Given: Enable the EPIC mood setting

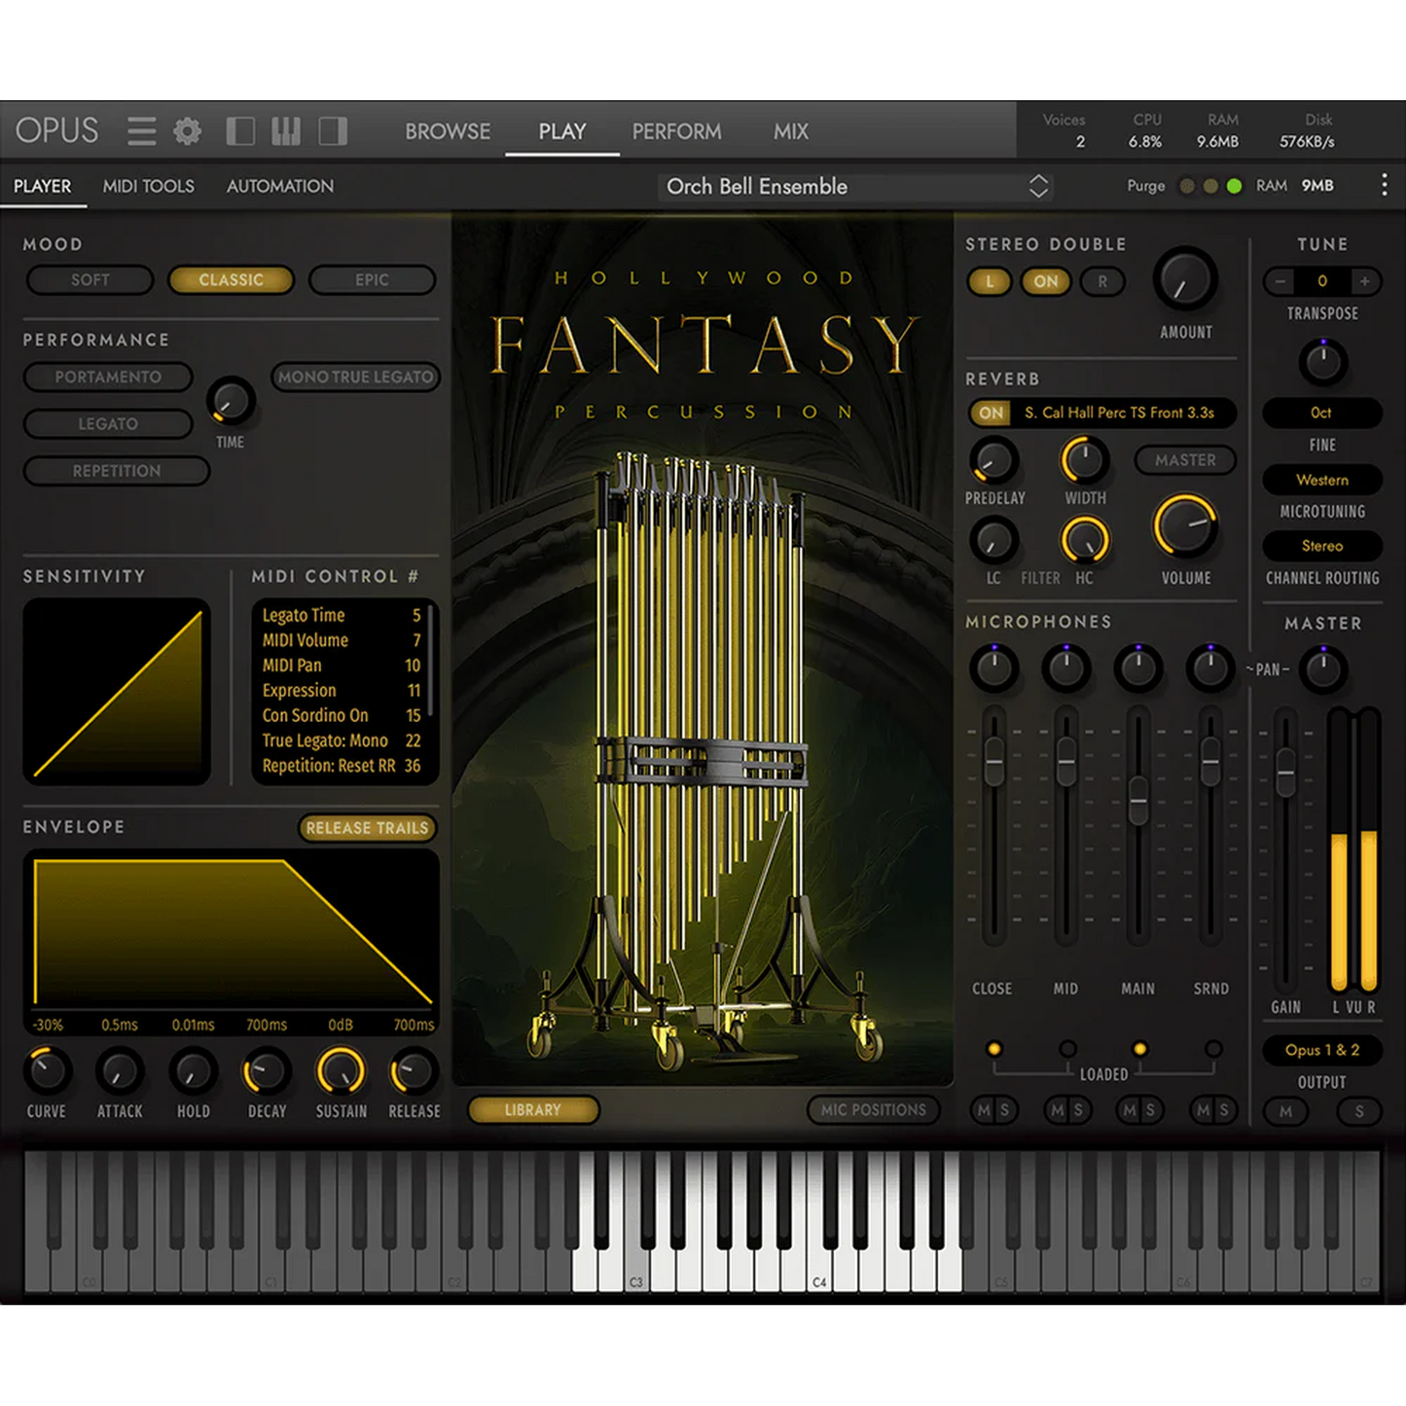Looking at the screenshot, I should point(372,279).
